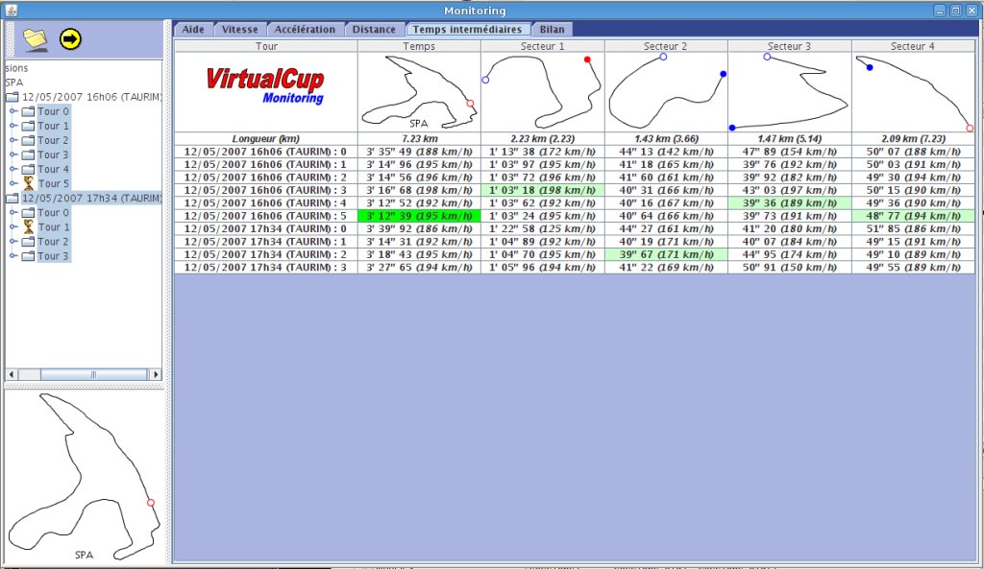
Task: Switch to the Vitesse tab
Action: (239, 30)
